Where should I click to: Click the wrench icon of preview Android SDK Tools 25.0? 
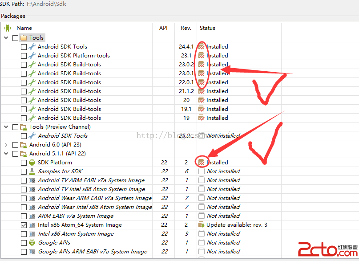pos(32,136)
